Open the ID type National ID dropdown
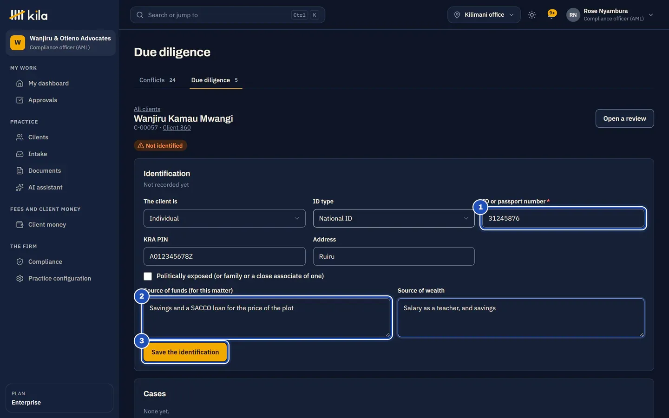The image size is (669, 418). coord(394,218)
